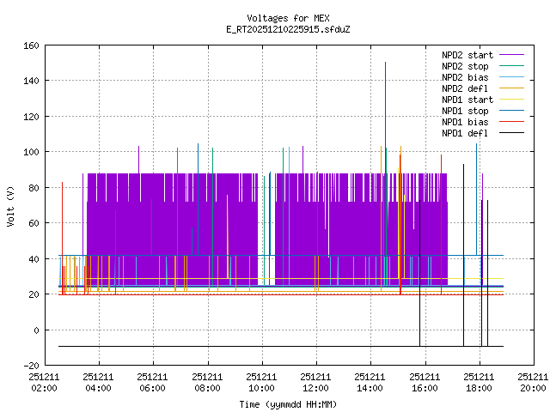Viewport: 550px width, 412px height.
Task: Click the 04:00 tick on time axis
Action: [98, 382]
